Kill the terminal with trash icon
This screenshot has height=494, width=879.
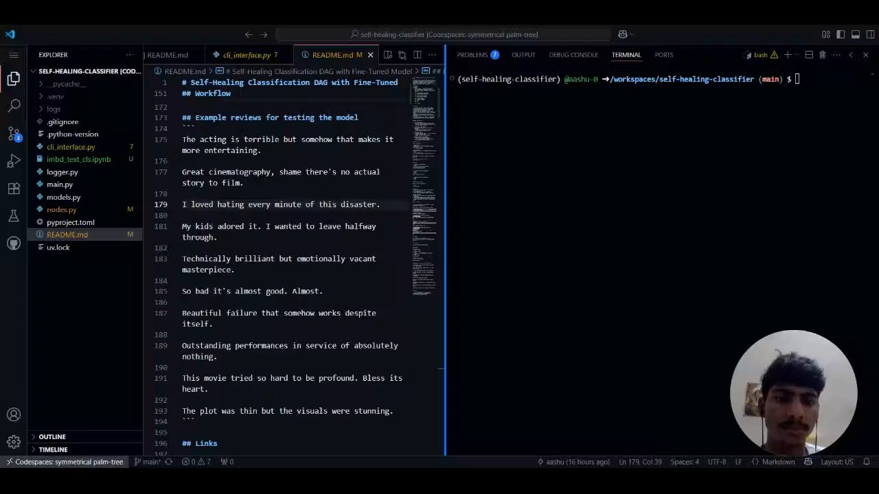click(823, 55)
